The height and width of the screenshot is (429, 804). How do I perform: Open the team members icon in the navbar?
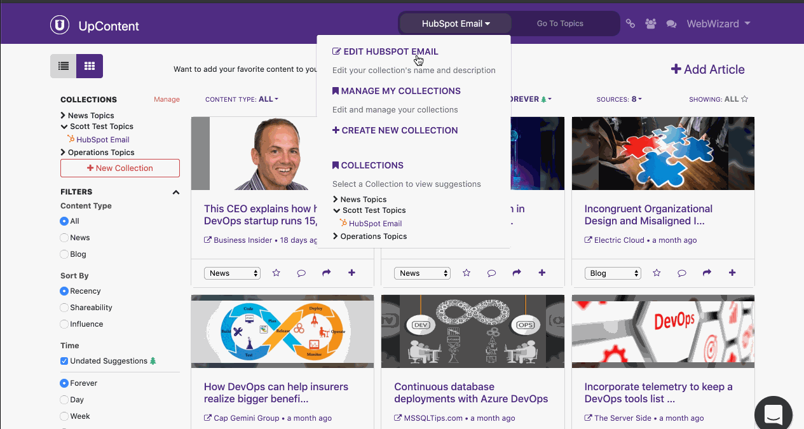[x=650, y=23]
